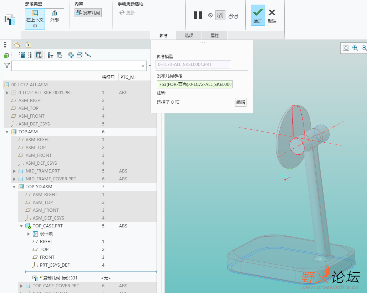Image resolution: width=367 pixels, height=293 pixels.
Task: Cancel with the 取消 X button
Action: (x=272, y=16)
